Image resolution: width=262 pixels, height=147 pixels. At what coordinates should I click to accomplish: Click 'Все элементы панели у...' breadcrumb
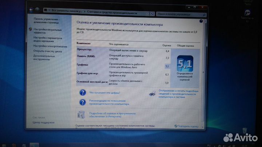(67, 11)
